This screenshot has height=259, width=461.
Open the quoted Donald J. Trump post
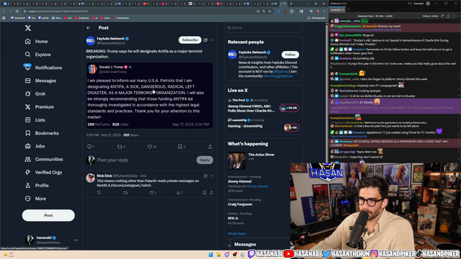[x=150, y=96]
